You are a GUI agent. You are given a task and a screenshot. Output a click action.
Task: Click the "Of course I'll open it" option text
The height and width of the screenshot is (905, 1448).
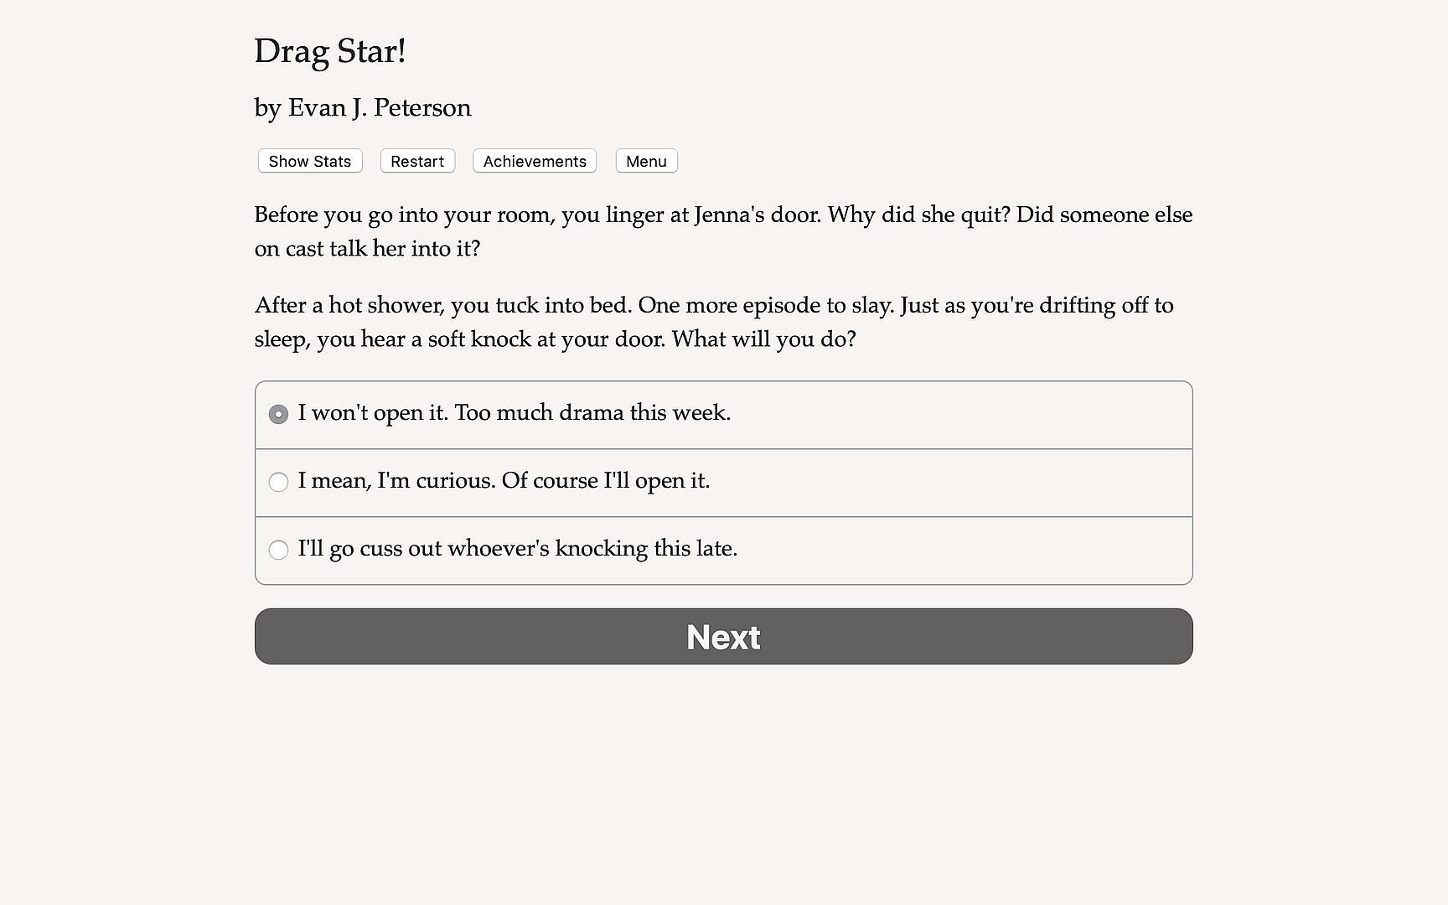coord(605,481)
